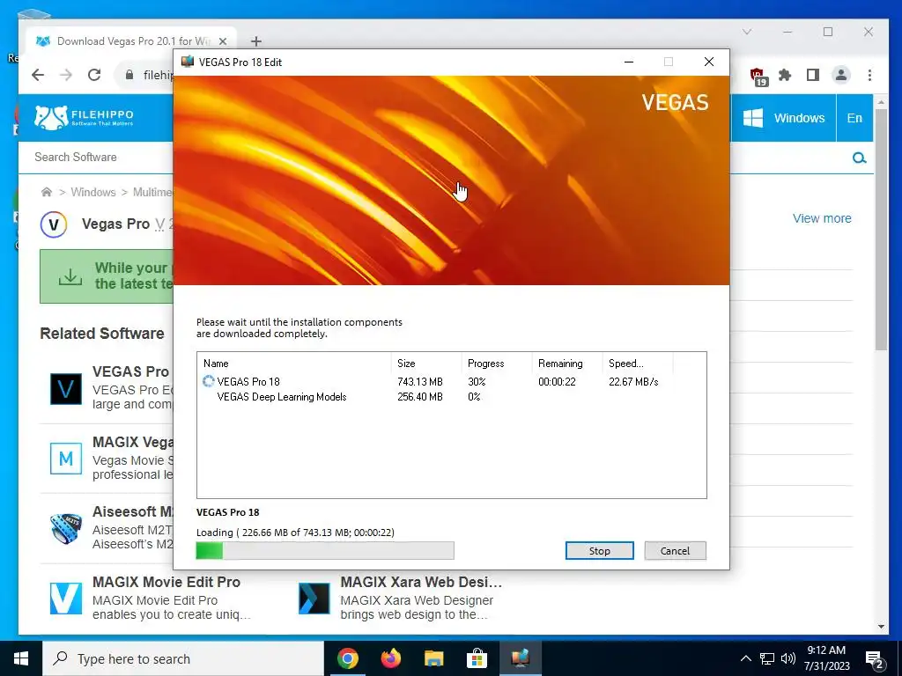Click the Vegas Pro circular V icon
The height and width of the screenshot is (676, 902).
(54, 224)
